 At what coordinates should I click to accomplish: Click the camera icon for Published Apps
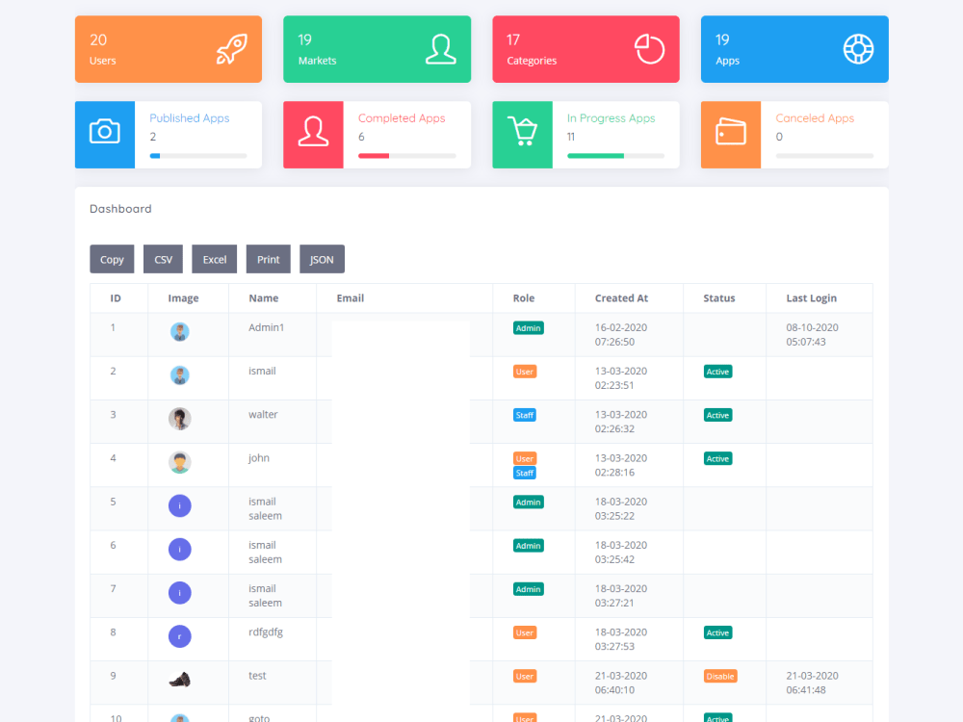tap(104, 131)
